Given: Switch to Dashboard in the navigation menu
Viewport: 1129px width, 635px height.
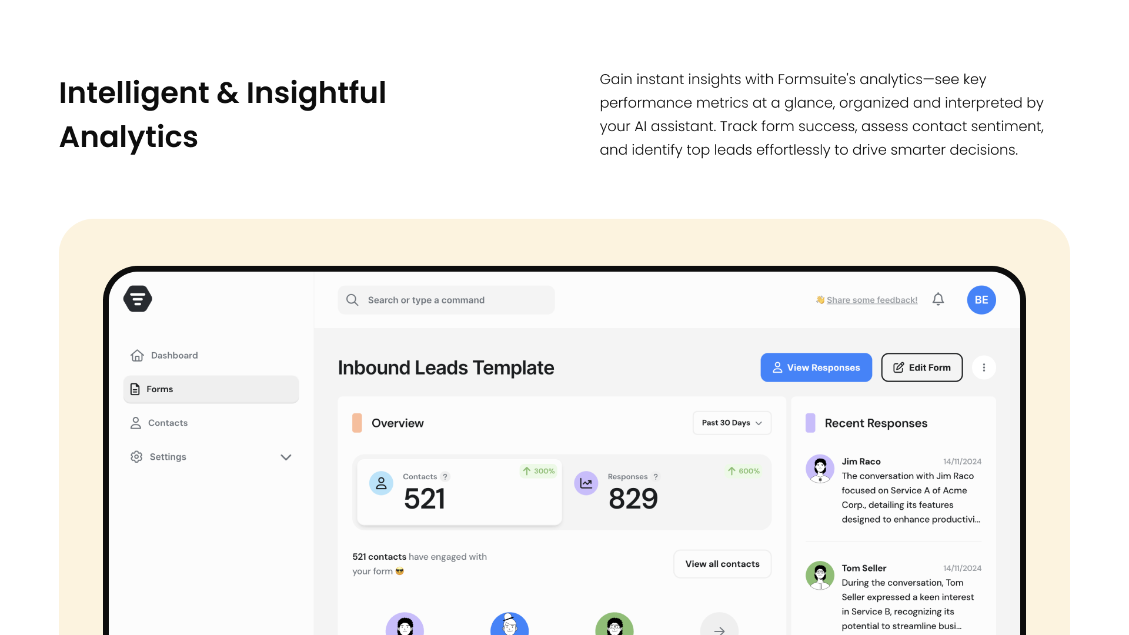Looking at the screenshot, I should (x=174, y=355).
